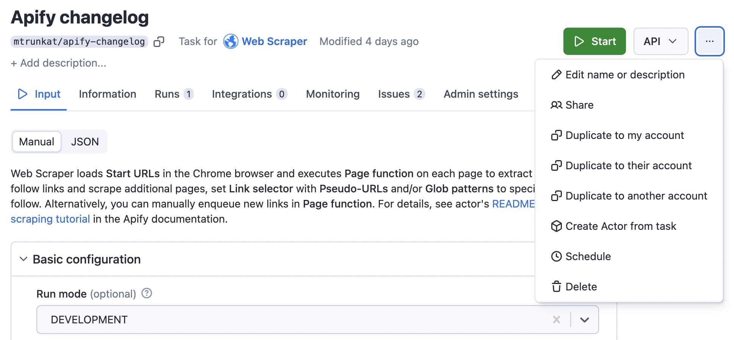Open the scraping tutorial link
The height and width of the screenshot is (340, 734).
coord(50,219)
